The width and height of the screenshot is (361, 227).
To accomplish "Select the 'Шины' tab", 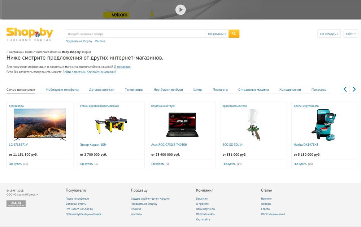I will click(198, 90).
